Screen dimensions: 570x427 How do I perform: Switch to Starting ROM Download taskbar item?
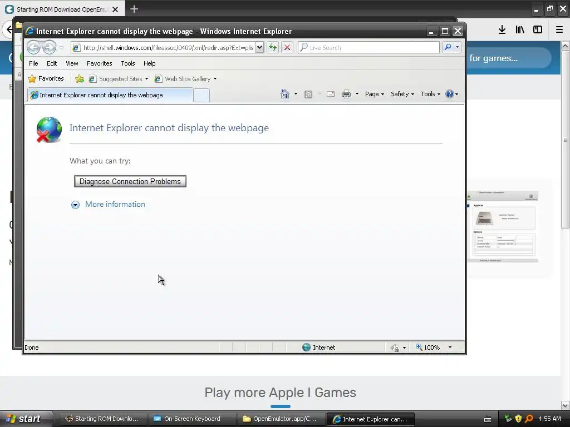(102, 419)
